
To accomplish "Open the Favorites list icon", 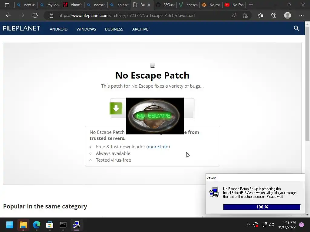I will (x=260, y=15).
